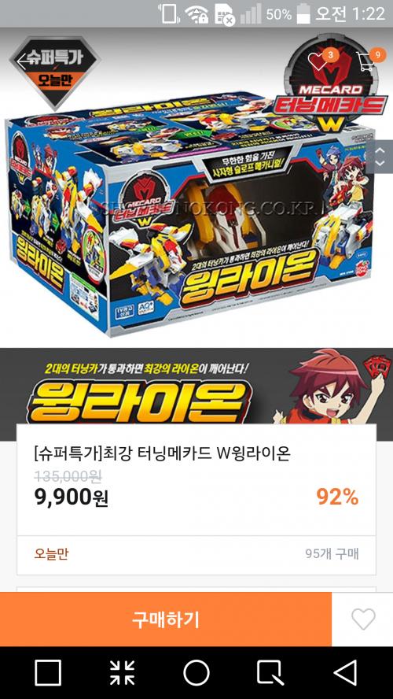Tap the shrink arrows navigation icon

coord(122,672)
